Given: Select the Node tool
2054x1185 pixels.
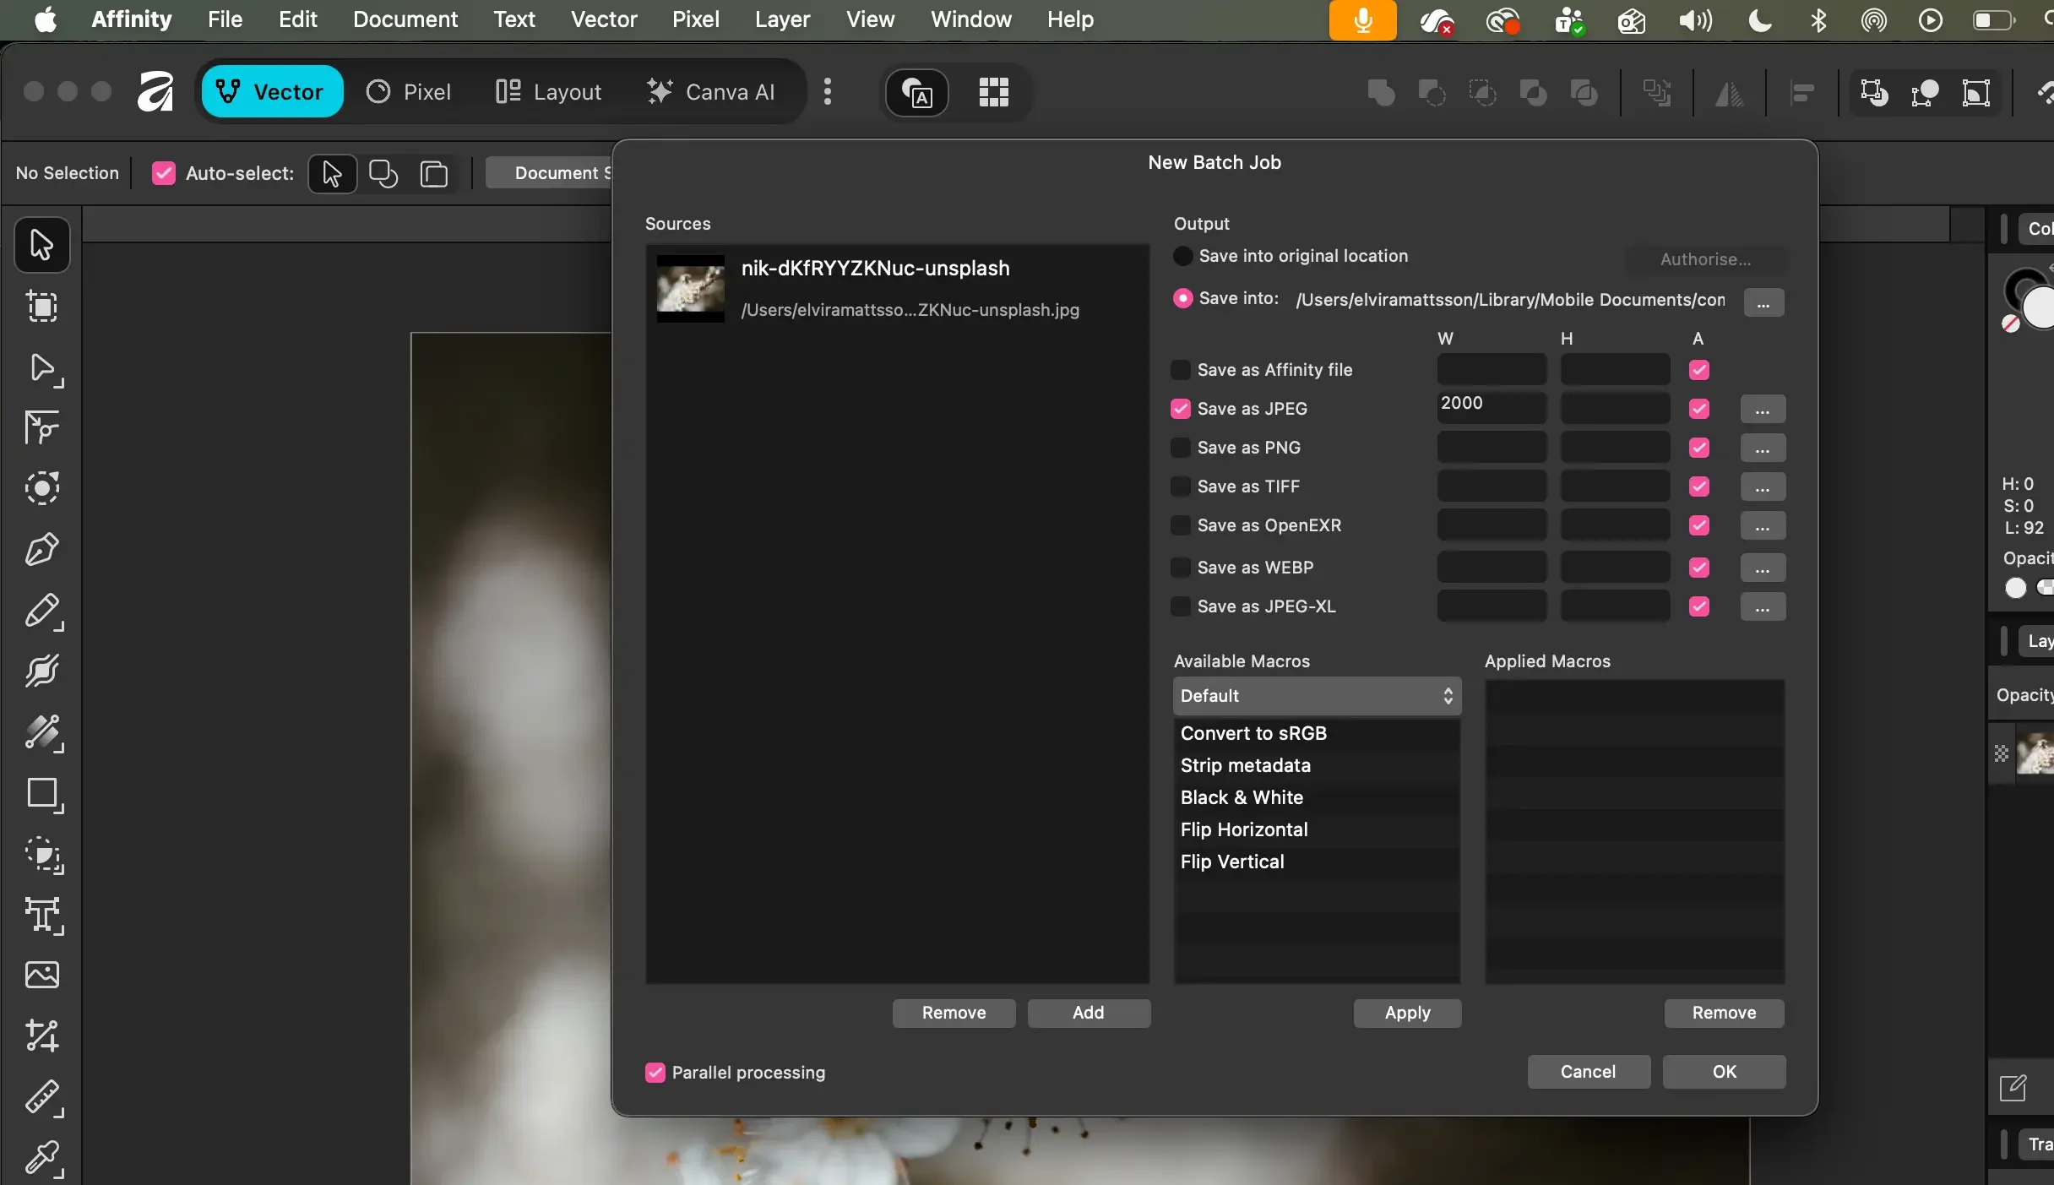Looking at the screenshot, I should [x=41, y=368].
